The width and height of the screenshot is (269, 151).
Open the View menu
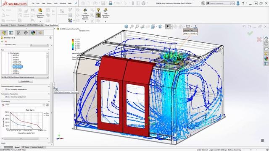(x=43, y=3)
